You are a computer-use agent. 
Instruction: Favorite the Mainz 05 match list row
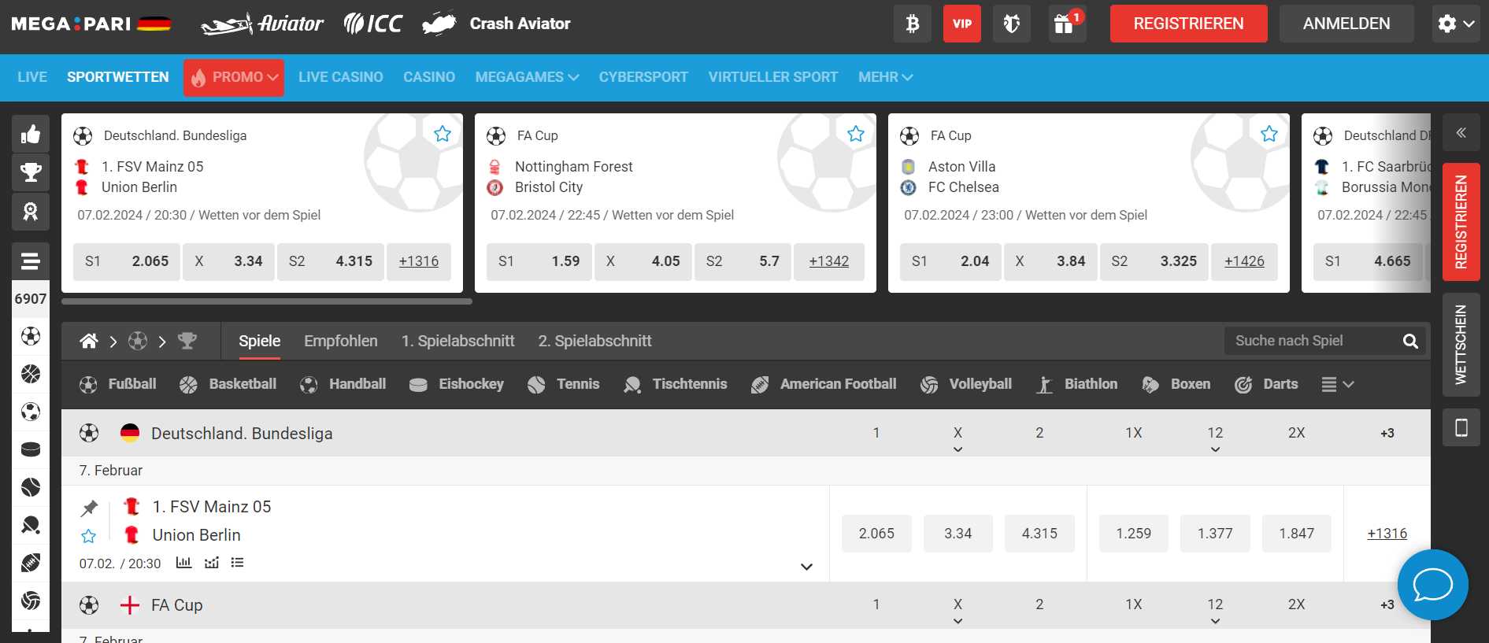point(88,536)
